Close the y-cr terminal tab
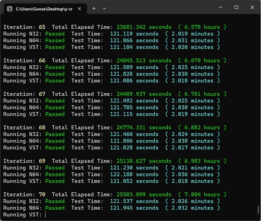Image resolution: width=261 pixels, height=221 pixels. pos(79,9)
